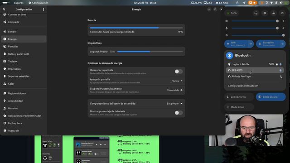
Task: Open Región e idioma settings
Action: pyautogui.click(x=24, y=93)
